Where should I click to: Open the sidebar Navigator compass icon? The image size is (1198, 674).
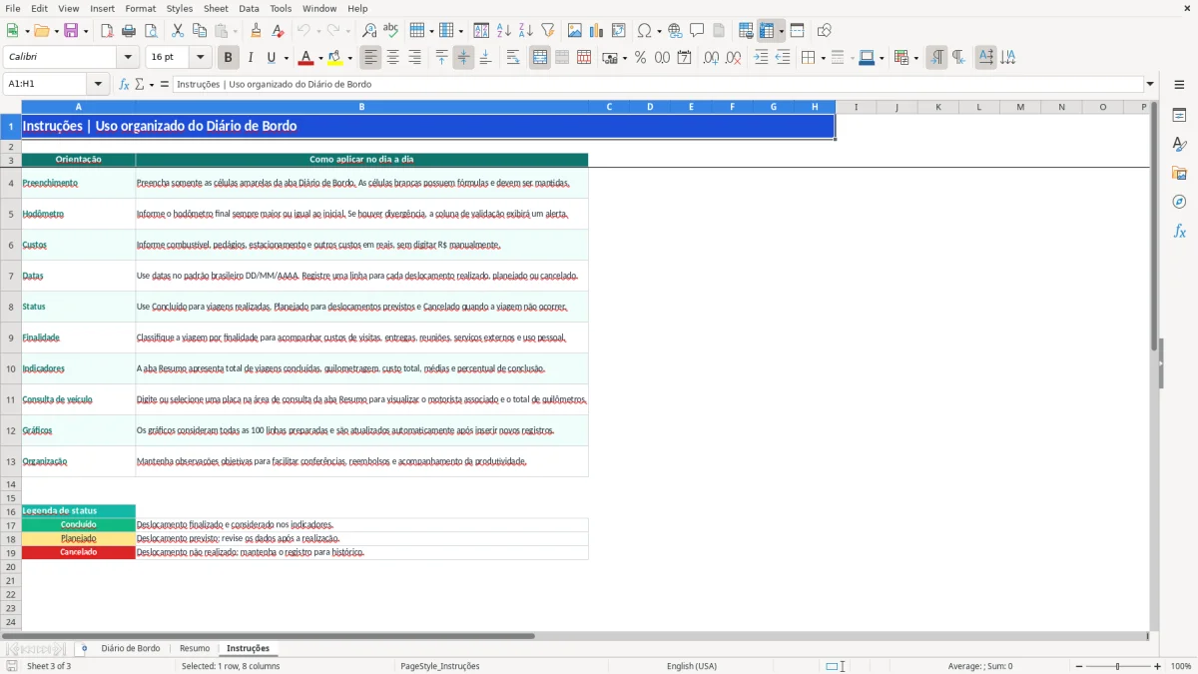(x=1179, y=202)
